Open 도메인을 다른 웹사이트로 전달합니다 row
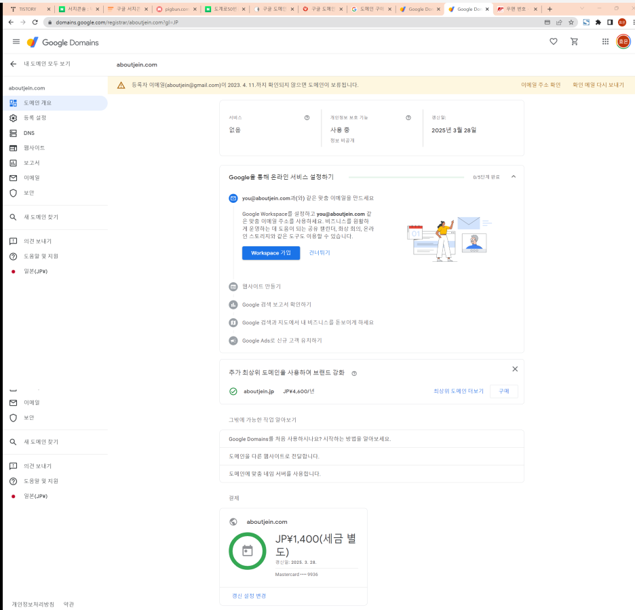Image resolution: width=635 pixels, height=610 pixels. click(x=371, y=457)
